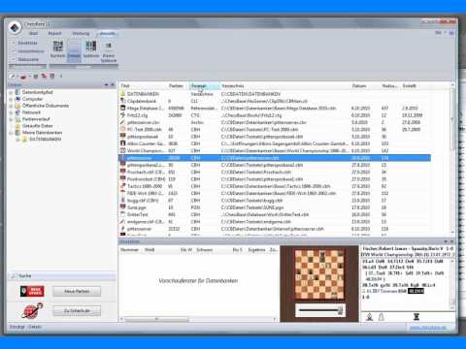Screen dimensions: 466x349
Task: Open the chessbase.de link in status bar
Action: coord(428,328)
